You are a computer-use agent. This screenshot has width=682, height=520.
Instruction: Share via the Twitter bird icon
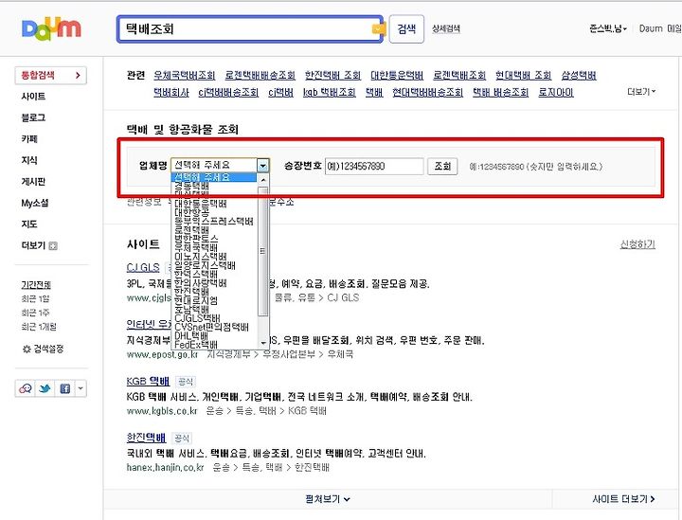coord(45,388)
